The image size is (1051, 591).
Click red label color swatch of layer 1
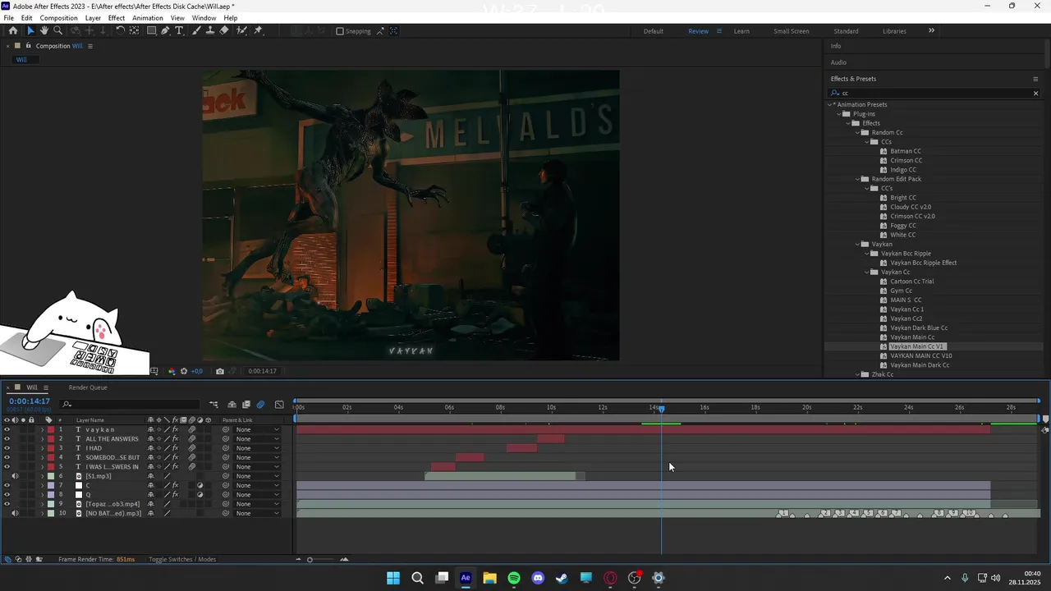[50, 429]
